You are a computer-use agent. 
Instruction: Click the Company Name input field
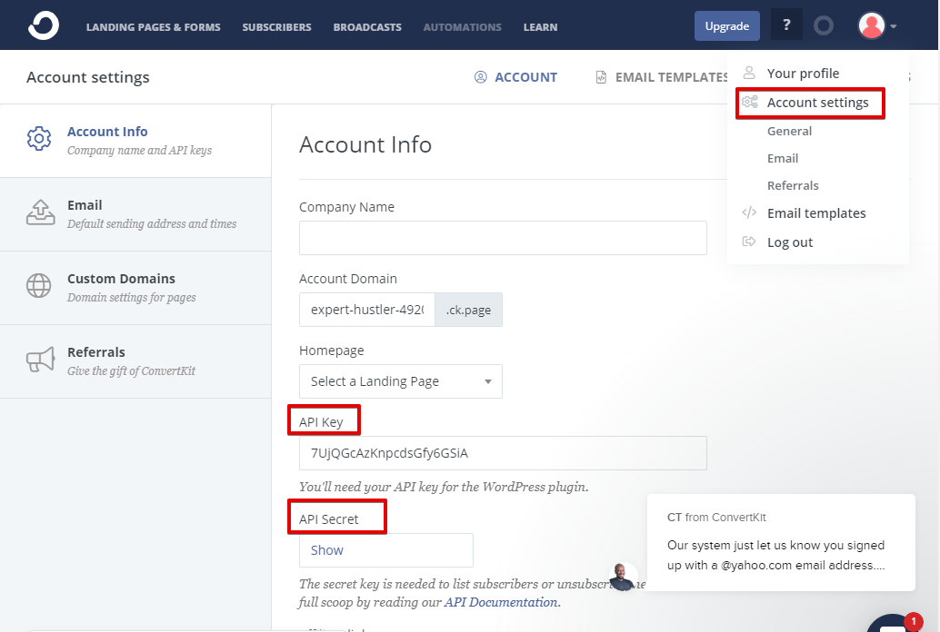503,238
